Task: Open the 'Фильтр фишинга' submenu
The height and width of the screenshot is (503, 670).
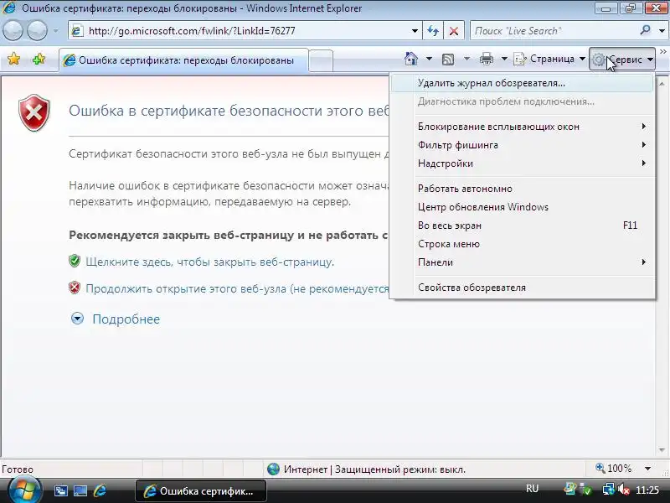Action: pyautogui.click(x=522, y=145)
